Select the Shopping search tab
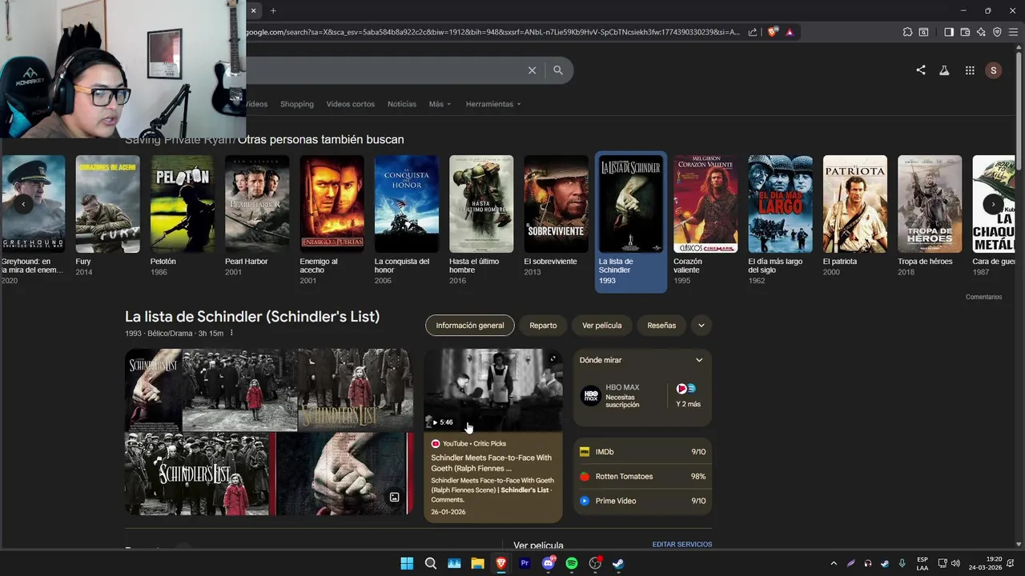This screenshot has height=576, width=1025. [x=296, y=104]
